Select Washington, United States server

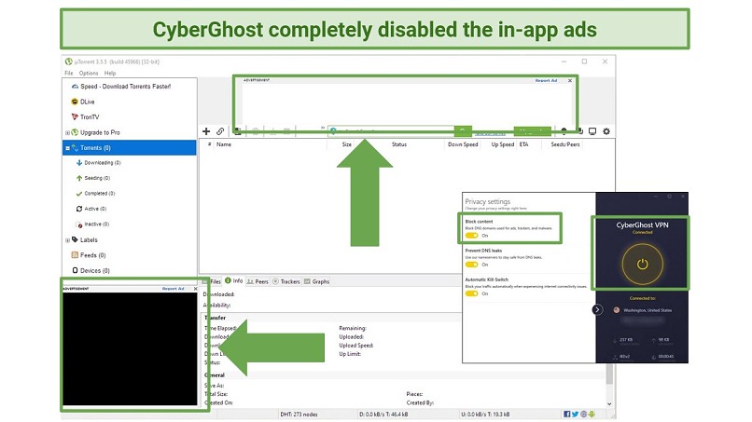643,310
